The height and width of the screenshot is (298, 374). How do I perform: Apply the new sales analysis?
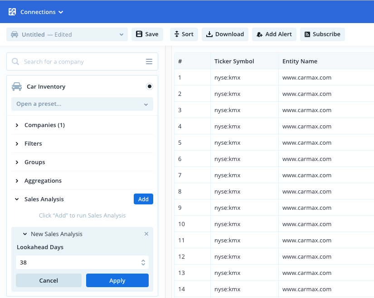[x=117, y=280]
